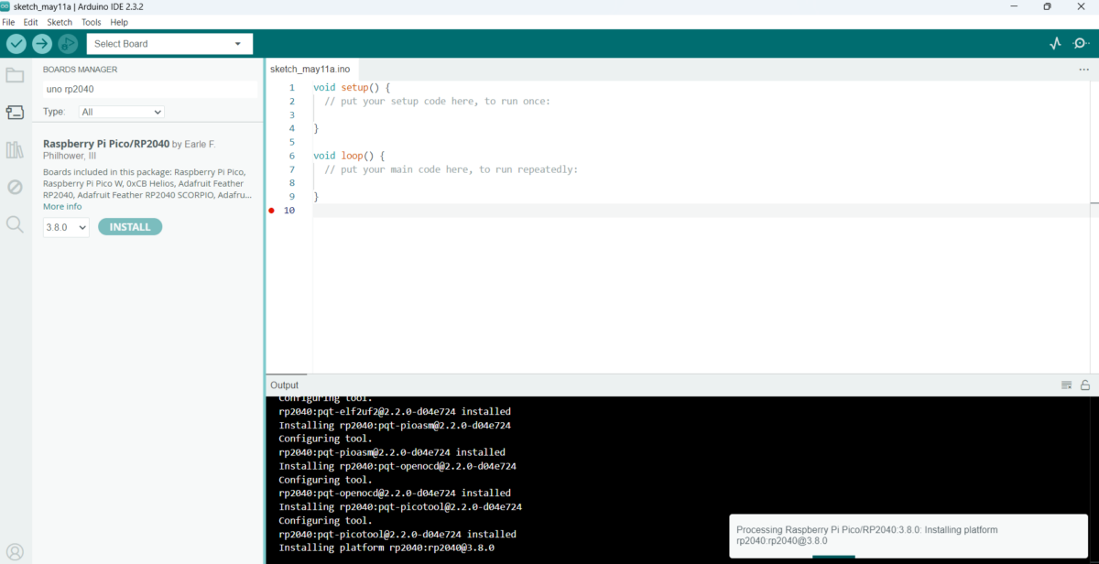Expand the Type filter dropdown

pyautogui.click(x=121, y=112)
